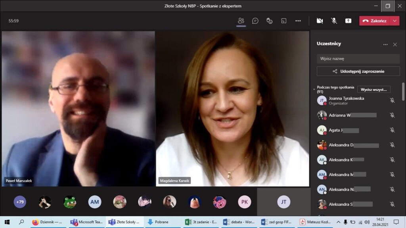Toggle mute icon for Agata J
Image resolution: width=406 pixels, height=228 pixels.
tap(392, 130)
